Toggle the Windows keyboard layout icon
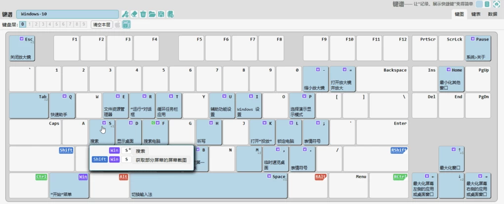 tap(126, 24)
